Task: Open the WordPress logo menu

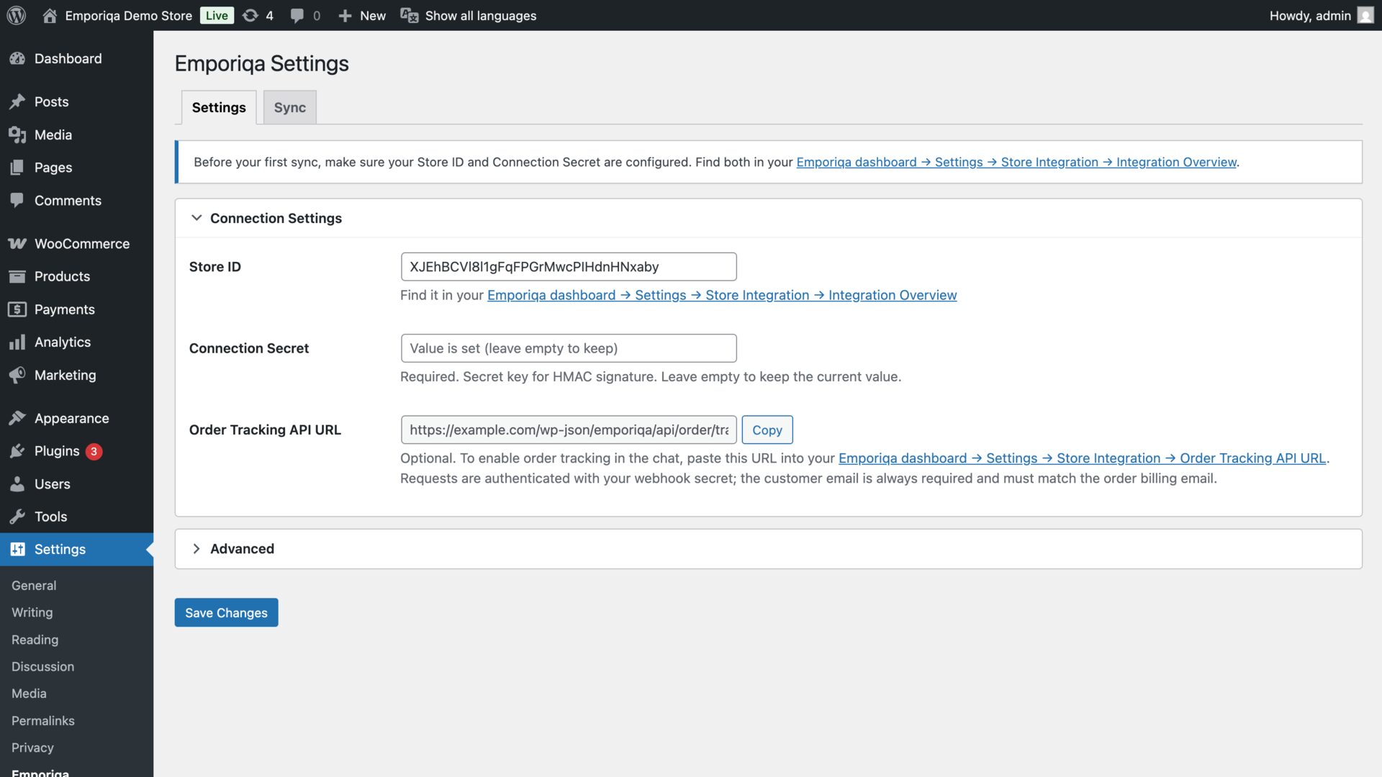Action: coord(15,15)
